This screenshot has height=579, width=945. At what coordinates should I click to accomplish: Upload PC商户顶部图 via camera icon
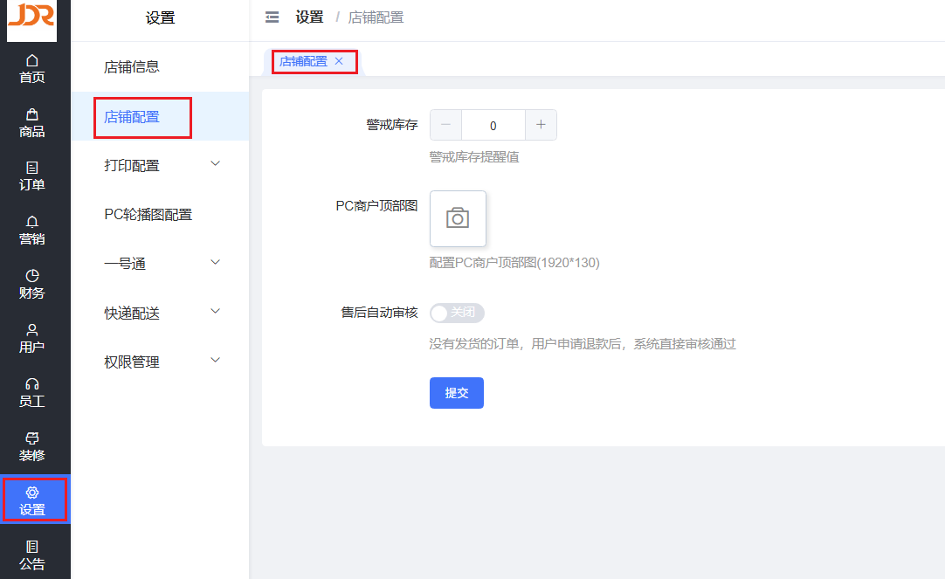tap(458, 218)
